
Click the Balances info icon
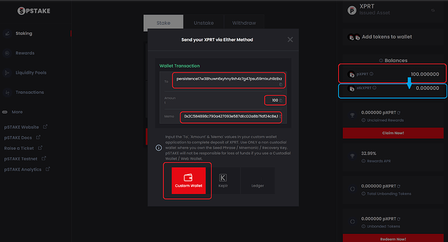pos(381,60)
